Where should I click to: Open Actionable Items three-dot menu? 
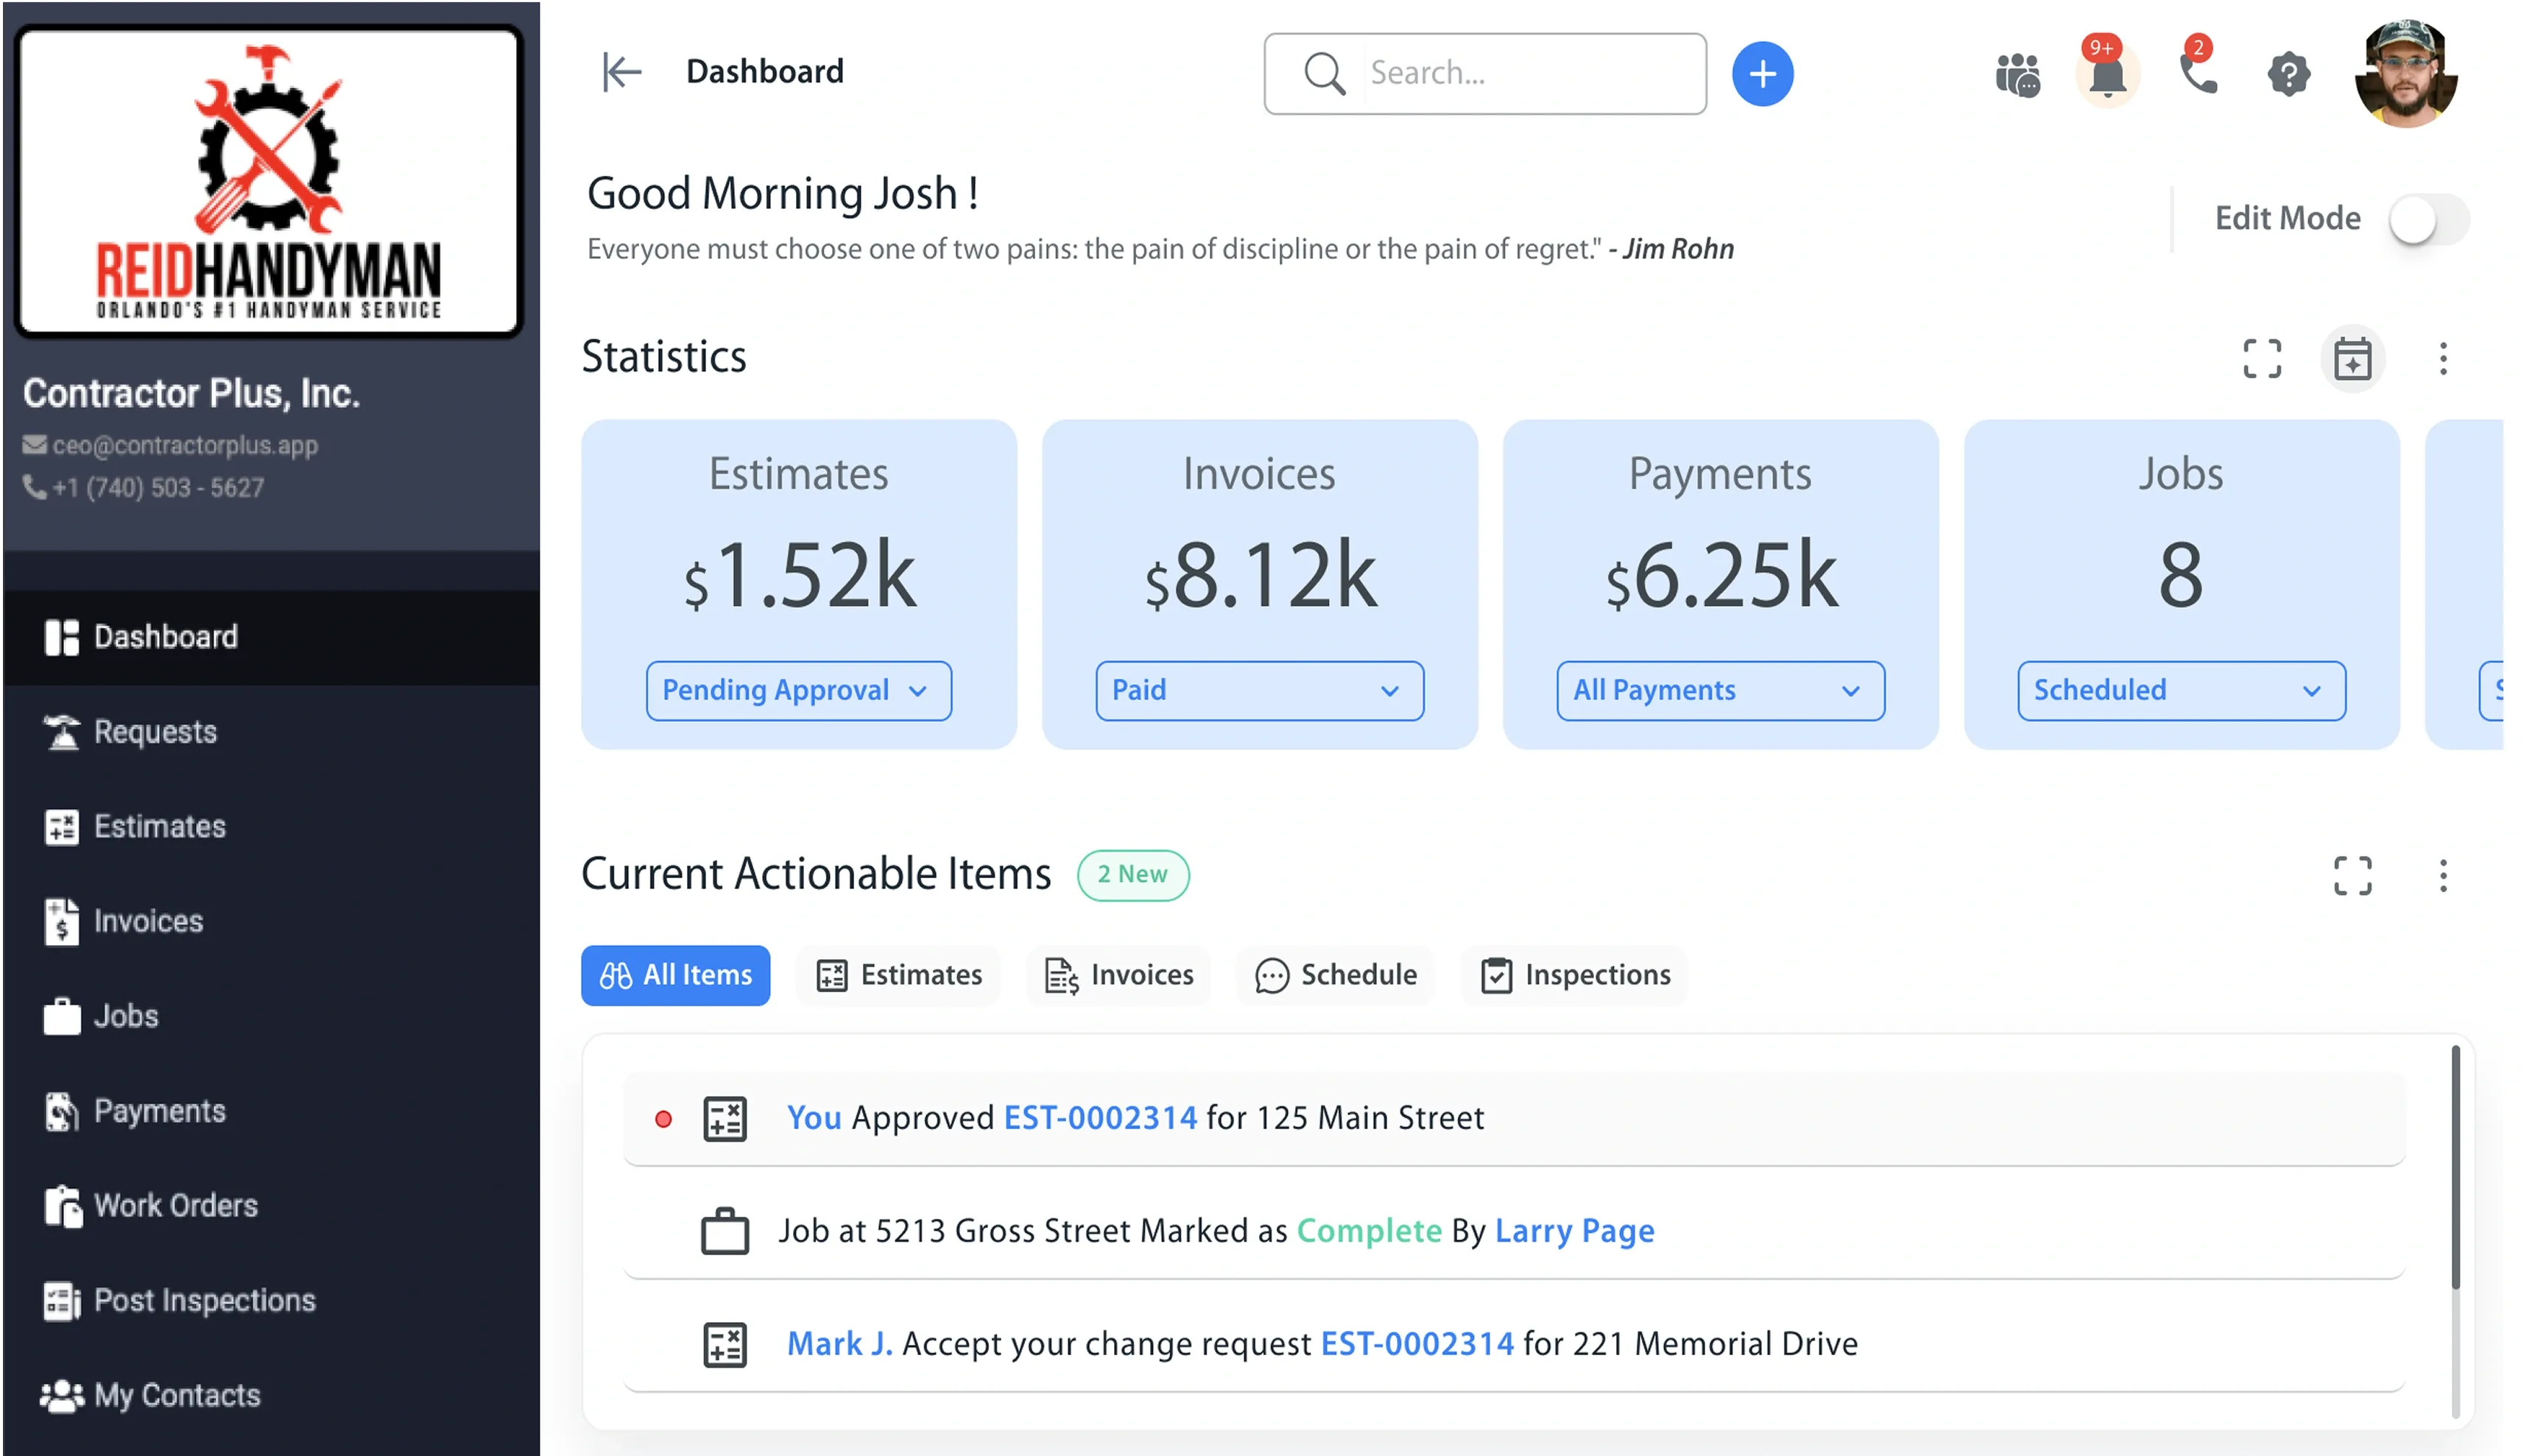(2442, 876)
